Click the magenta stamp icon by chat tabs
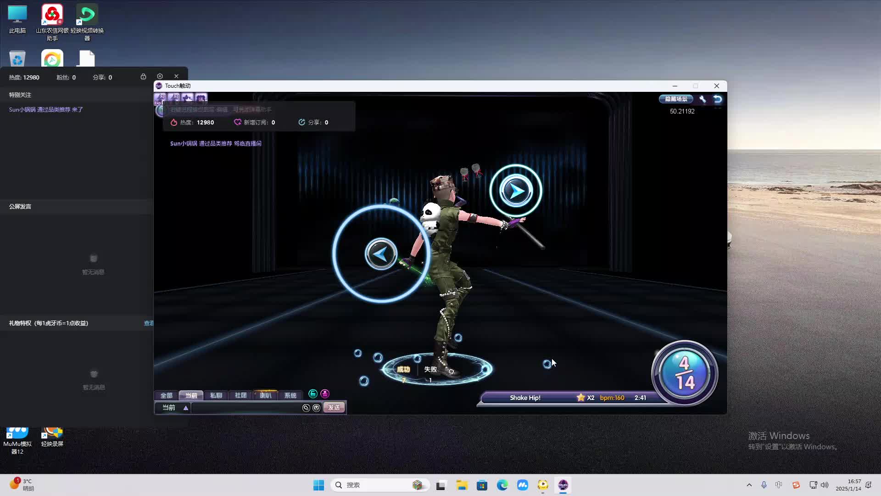The height and width of the screenshot is (496, 881). pos(325,394)
